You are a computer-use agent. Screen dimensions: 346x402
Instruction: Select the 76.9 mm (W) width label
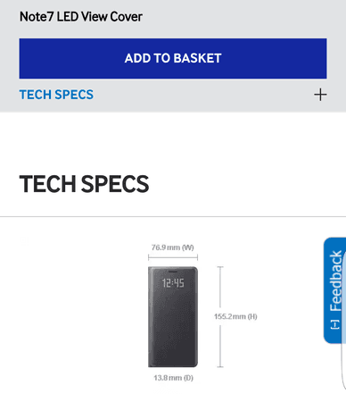click(x=173, y=247)
